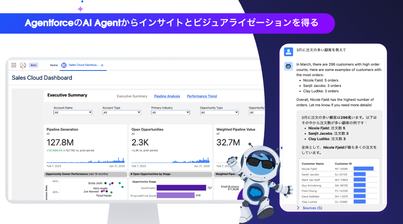Click the Sales Cloud Dashboard page title
Viewport: 403px width, 224px height.
click(x=42, y=78)
